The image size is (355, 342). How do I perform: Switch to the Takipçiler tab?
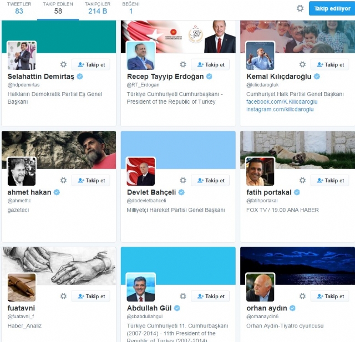point(98,8)
